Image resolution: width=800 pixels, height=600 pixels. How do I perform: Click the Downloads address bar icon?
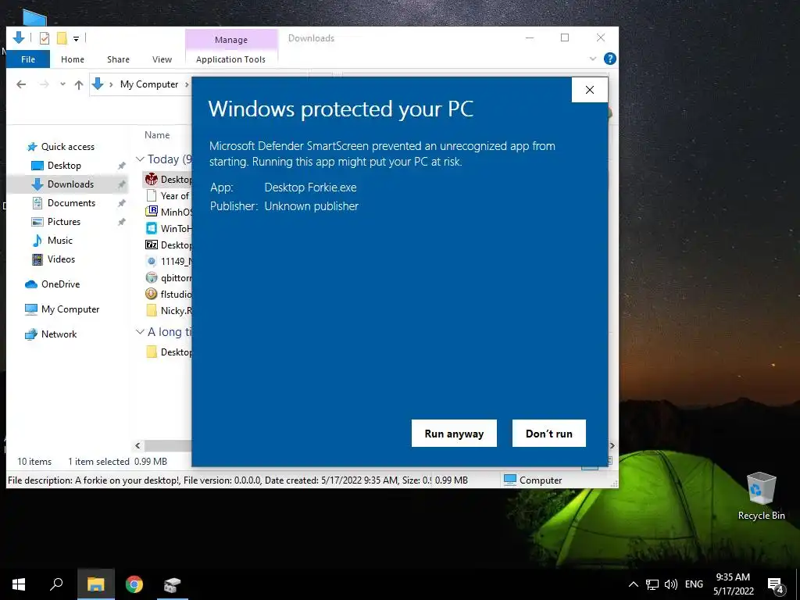98,84
